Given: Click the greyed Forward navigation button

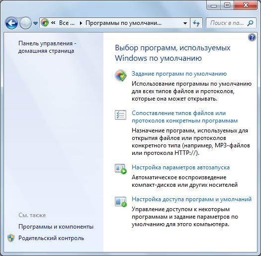Looking at the screenshot, I should tap(25, 23).
